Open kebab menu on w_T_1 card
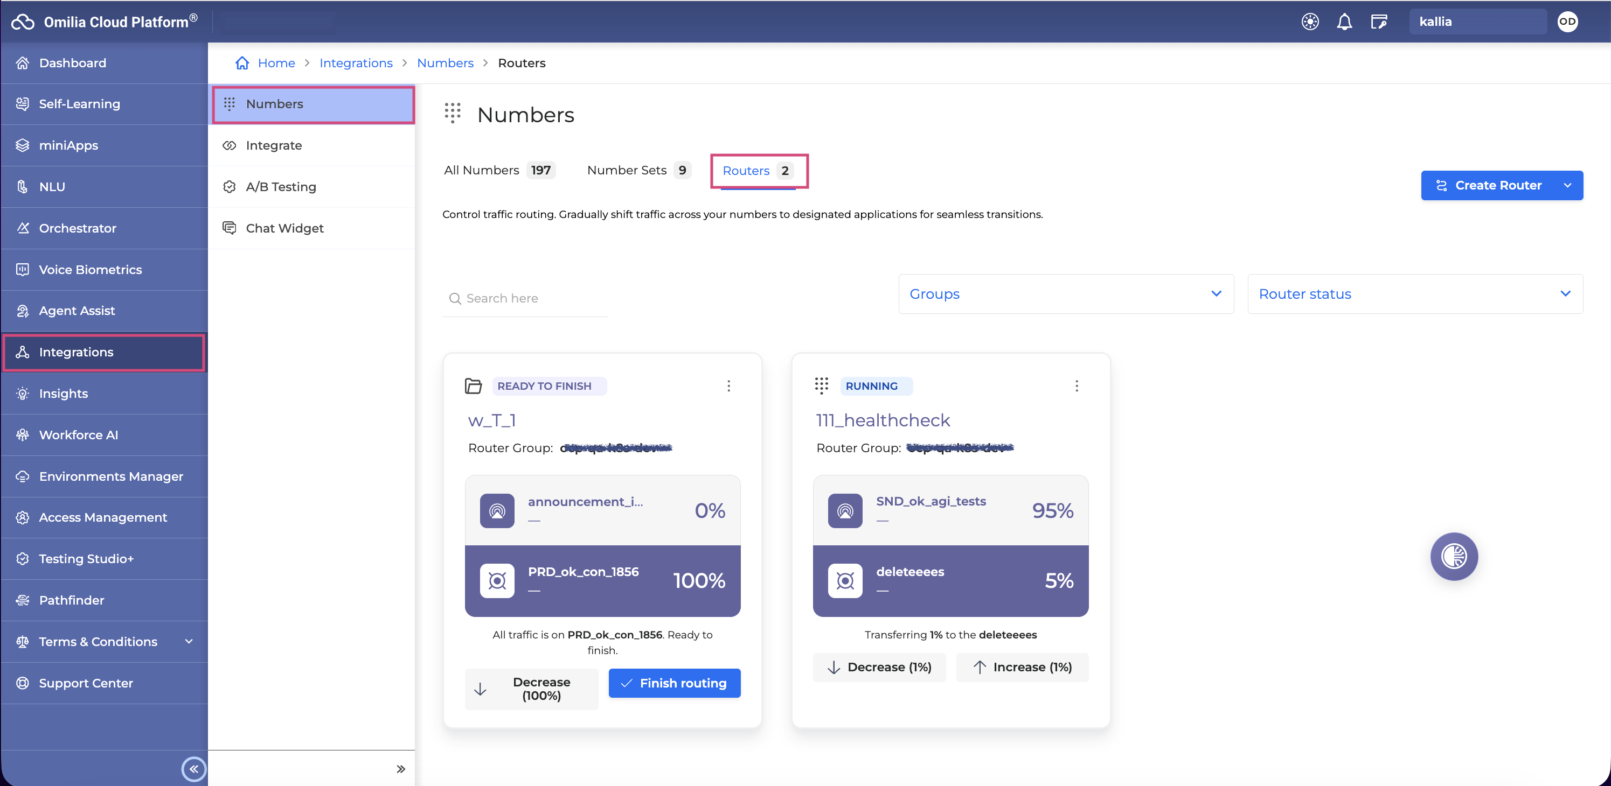Screen dimensions: 1611x786 click(728, 386)
